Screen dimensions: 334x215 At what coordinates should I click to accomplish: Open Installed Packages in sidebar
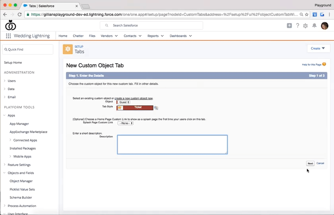pyautogui.click(x=23, y=148)
